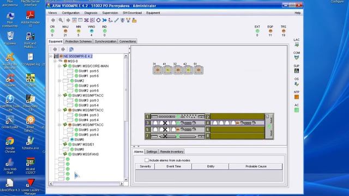Click the crossed-lines connection toolbar icon
Image resolution: width=349 pixels, height=196 pixels.
[x=86, y=20]
